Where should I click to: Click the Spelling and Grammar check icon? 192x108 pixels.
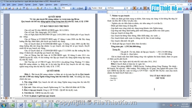click(24, 8)
